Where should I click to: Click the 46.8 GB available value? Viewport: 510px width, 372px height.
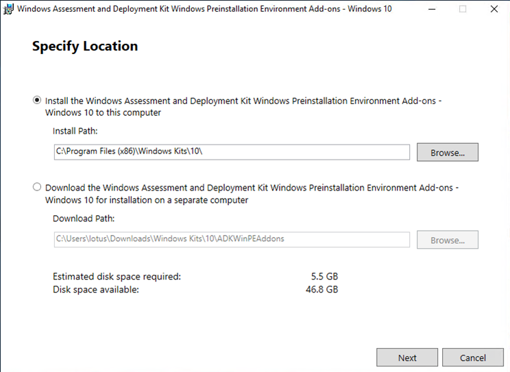[x=321, y=289]
